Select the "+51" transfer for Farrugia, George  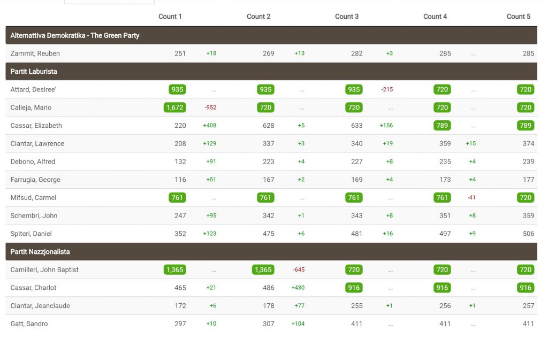coord(211,180)
